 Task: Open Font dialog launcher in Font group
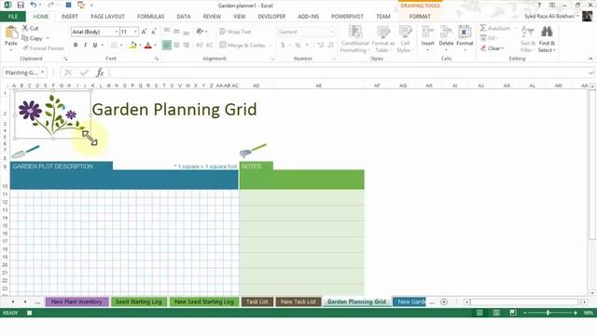click(157, 59)
